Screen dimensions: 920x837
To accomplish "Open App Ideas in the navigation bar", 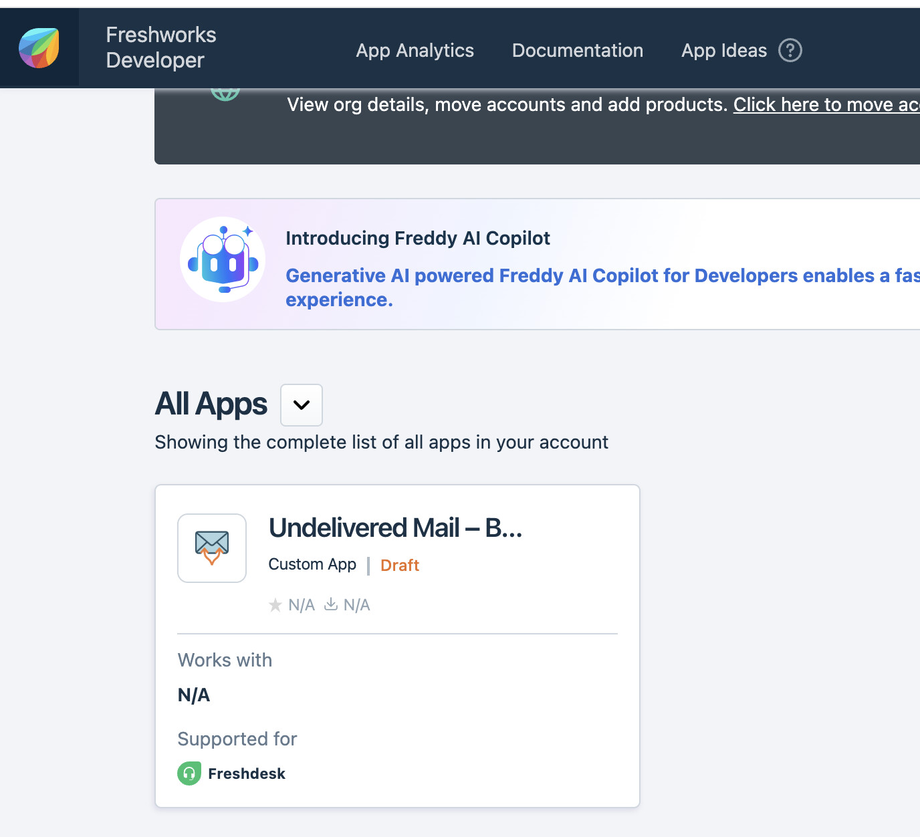I will [723, 50].
